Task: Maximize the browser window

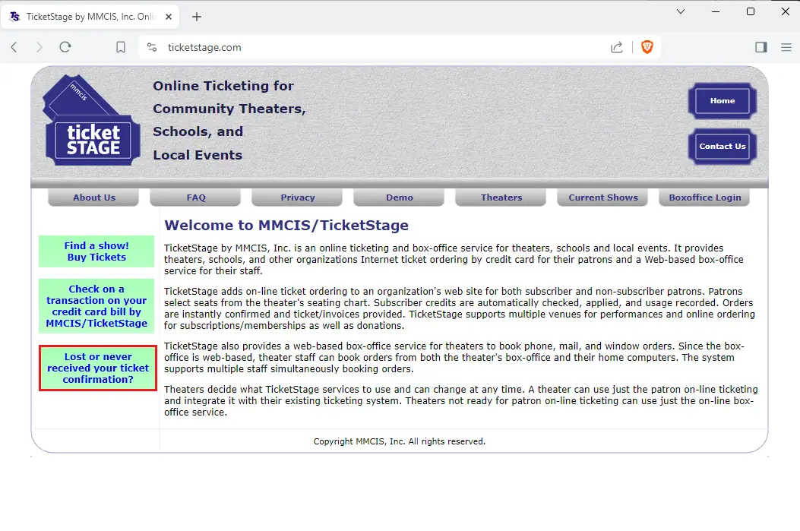Action: 751,11
